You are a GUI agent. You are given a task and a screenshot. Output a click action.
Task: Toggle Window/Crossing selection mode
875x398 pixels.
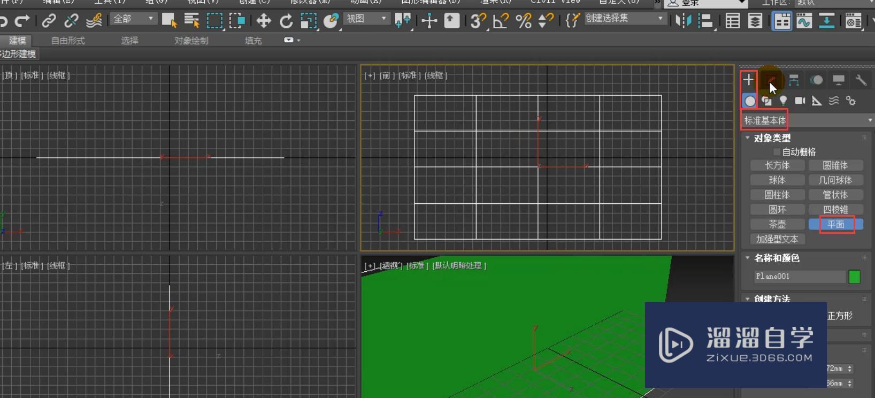pos(237,21)
